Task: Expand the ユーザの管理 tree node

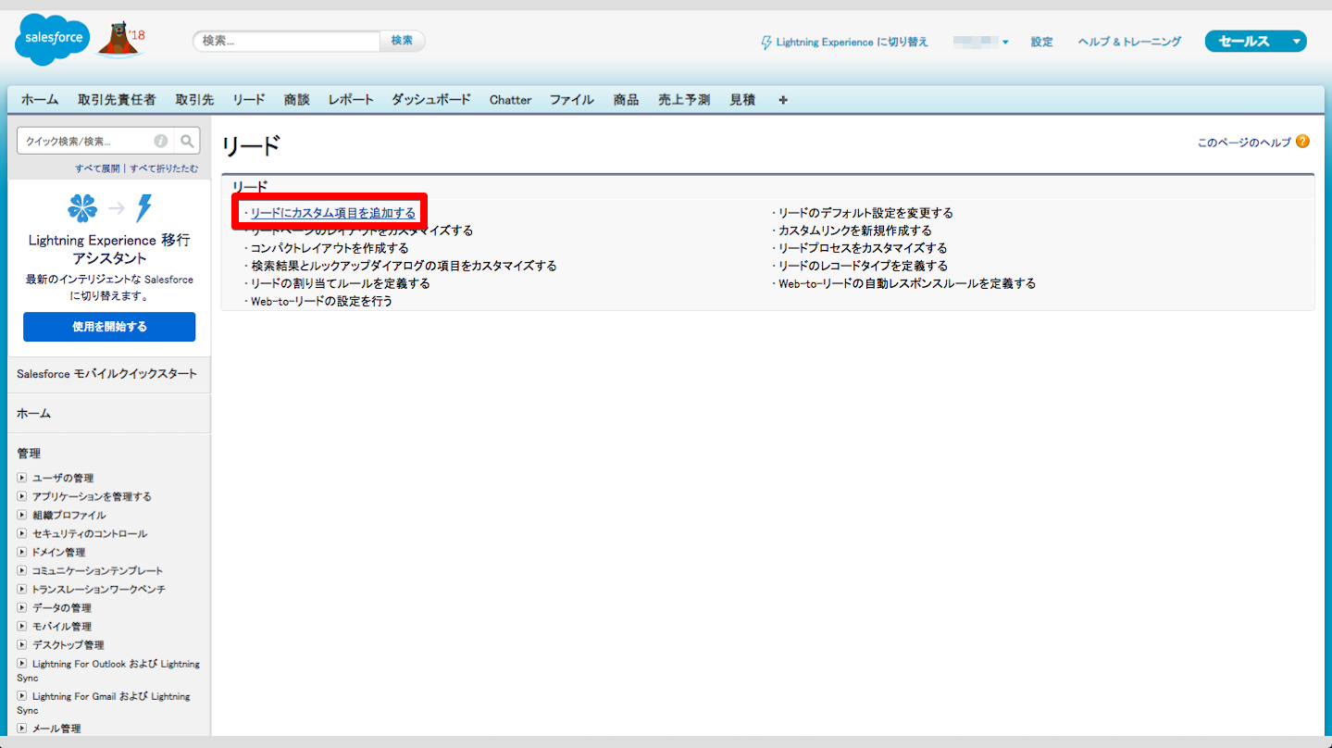Action: click(x=22, y=478)
